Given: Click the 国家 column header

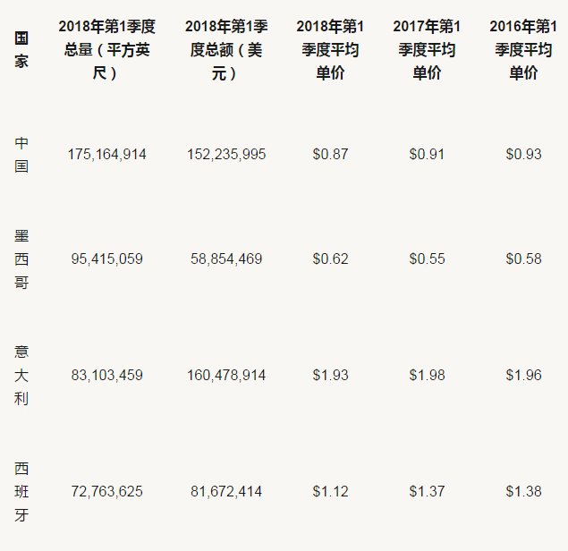Looking at the screenshot, I should coord(21,50).
